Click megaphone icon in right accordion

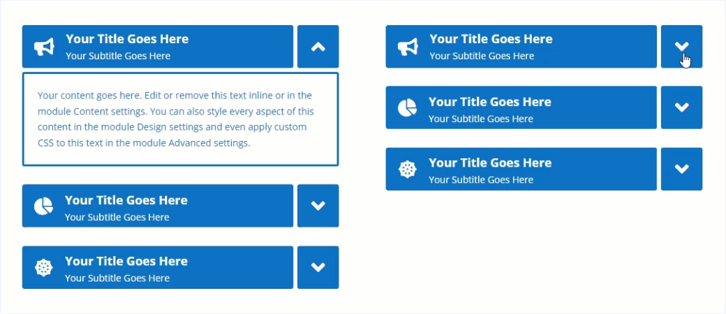click(x=408, y=47)
